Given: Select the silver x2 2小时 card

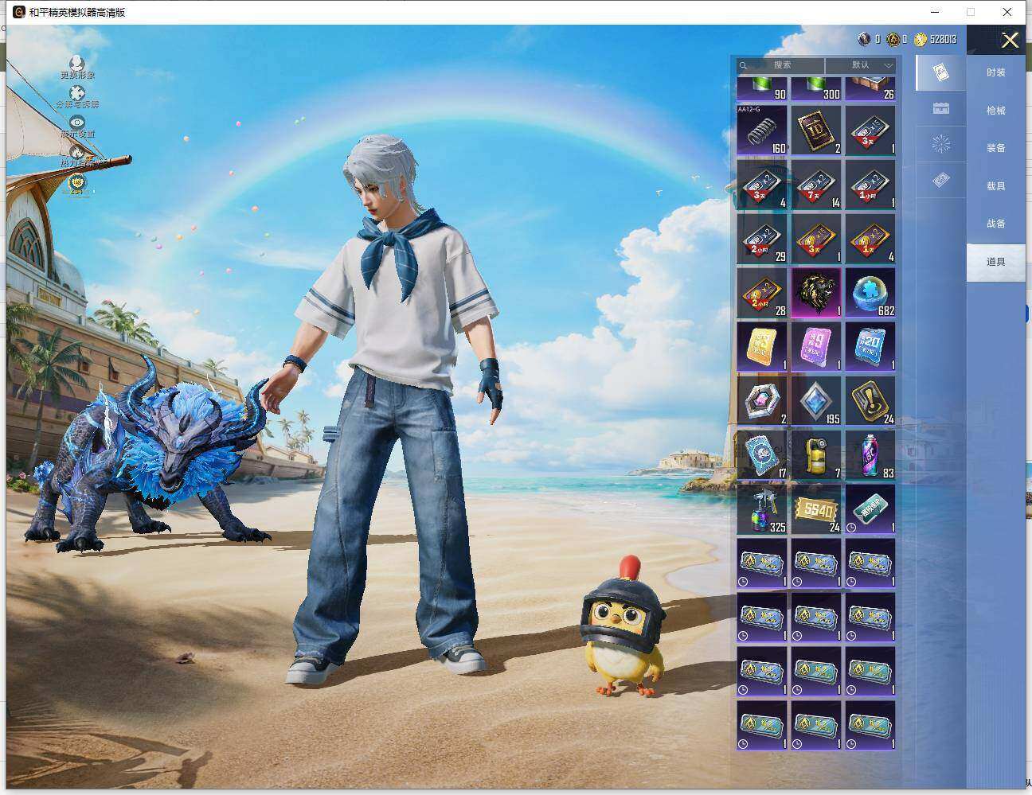Looking at the screenshot, I should tap(762, 239).
